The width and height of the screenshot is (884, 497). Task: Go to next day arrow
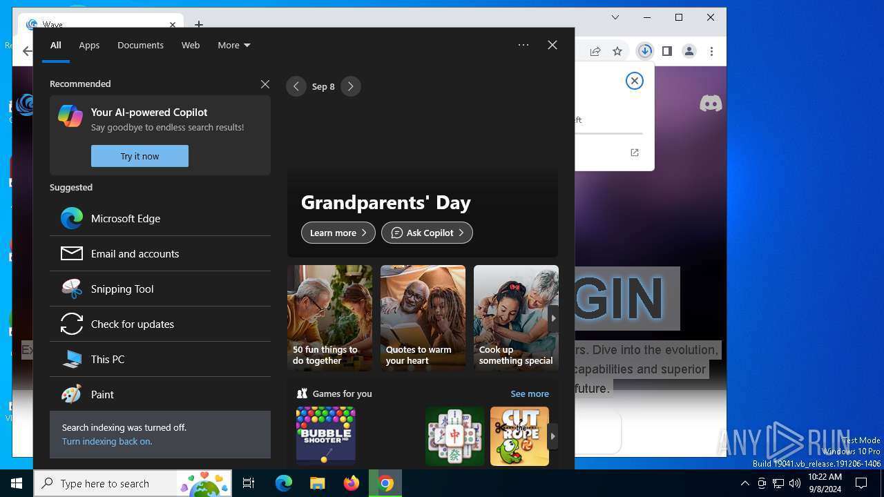[x=351, y=86]
